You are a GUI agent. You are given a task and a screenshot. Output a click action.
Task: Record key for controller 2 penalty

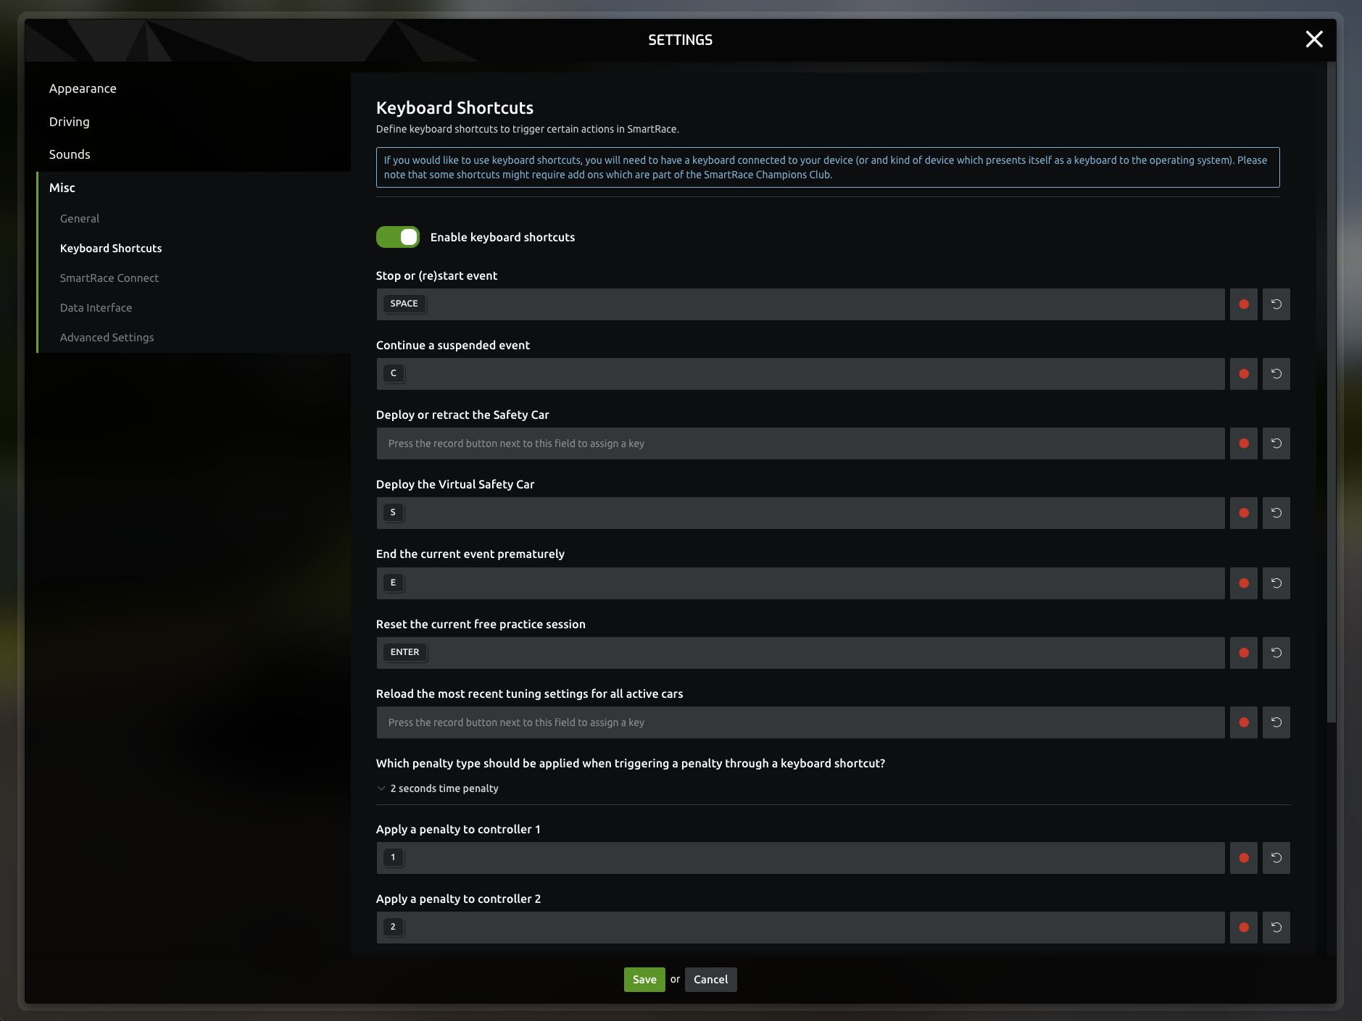1243,928
